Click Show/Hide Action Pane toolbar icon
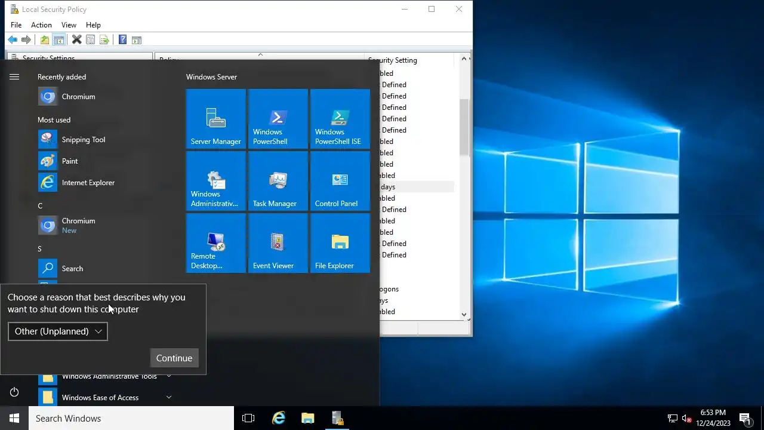Viewport: 764px width, 430px height. click(137, 40)
